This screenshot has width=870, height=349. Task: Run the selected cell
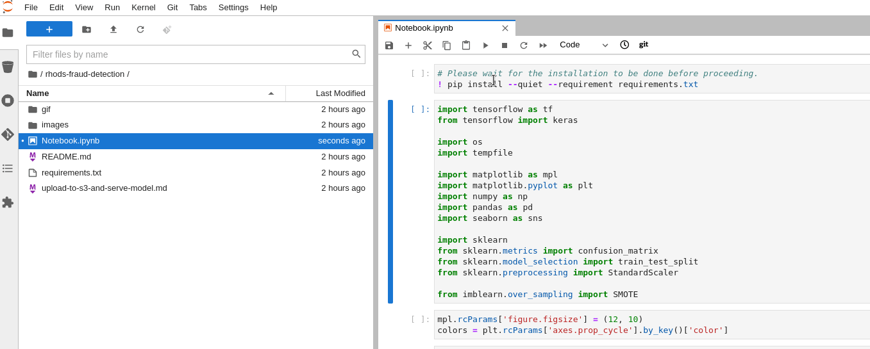pos(485,45)
